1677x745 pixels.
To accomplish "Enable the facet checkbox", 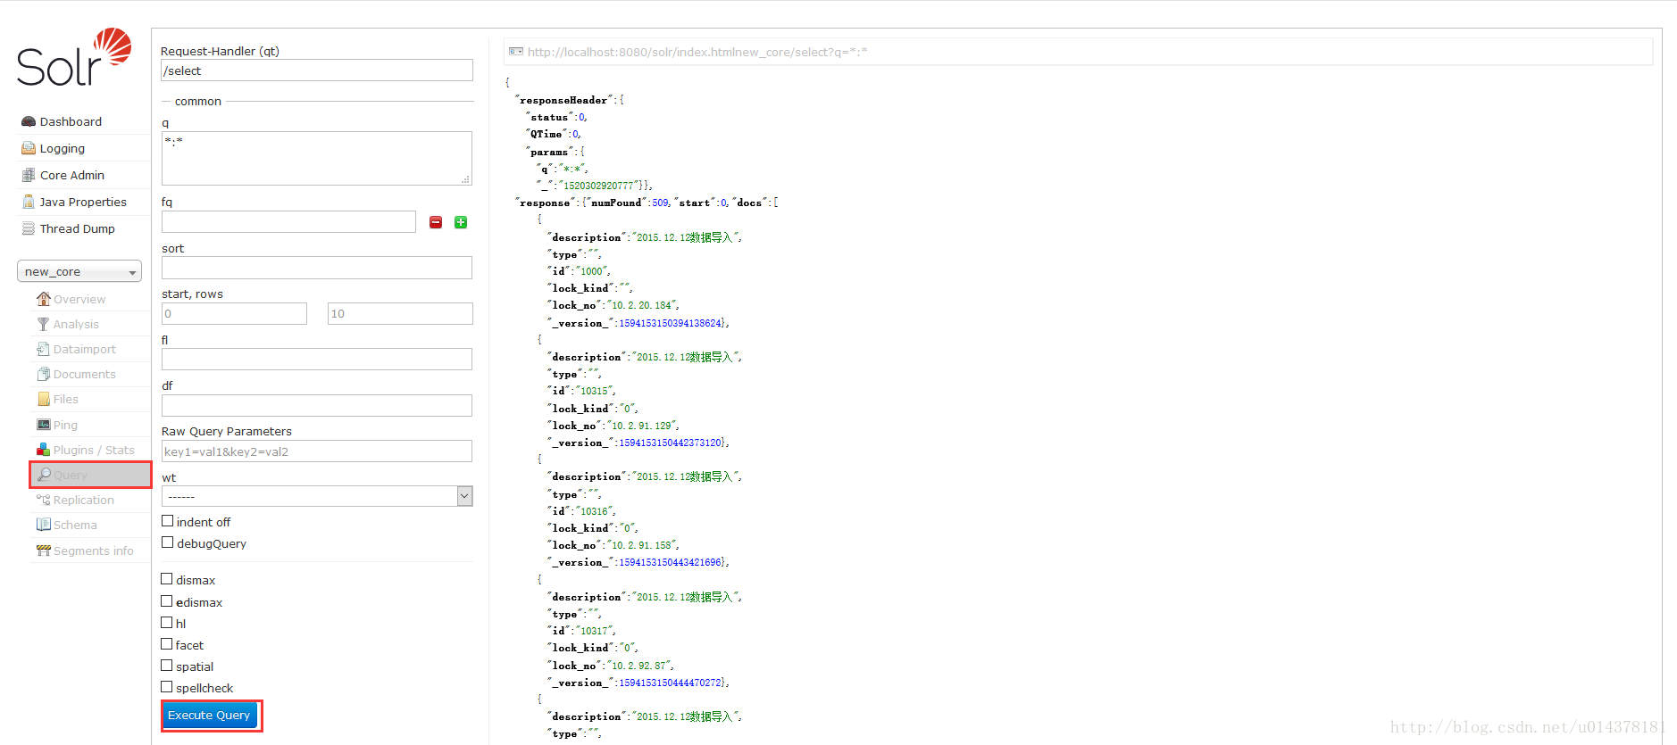I will pos(166,644).
